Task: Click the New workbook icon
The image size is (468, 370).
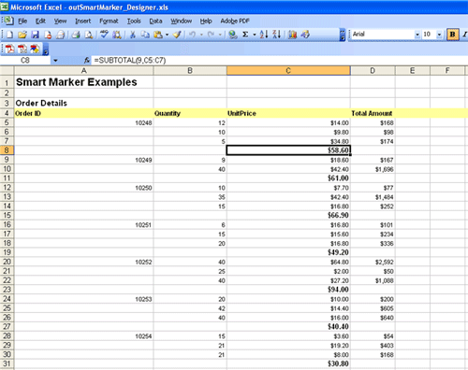Action: tap(9, 35)
